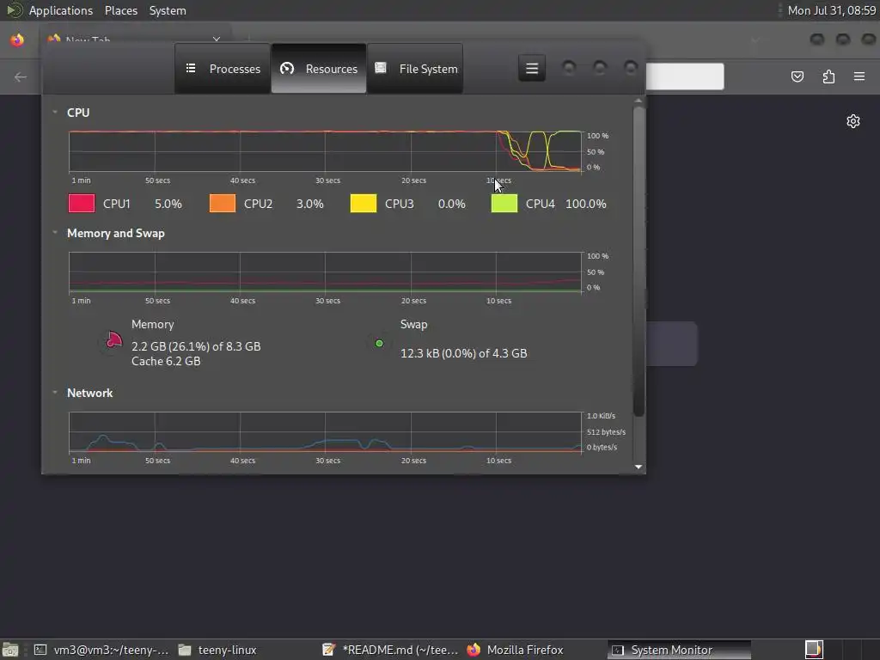Close the Firefox New Tab tab

[216, 40]
